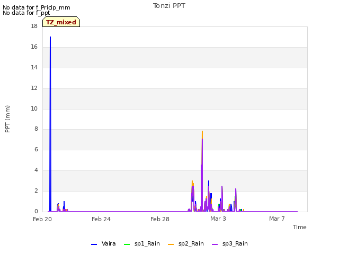The image size is (339, 254).
Task: Click the Feb 24 axis label
Action: pyautogui.click(x=101, y=219)
